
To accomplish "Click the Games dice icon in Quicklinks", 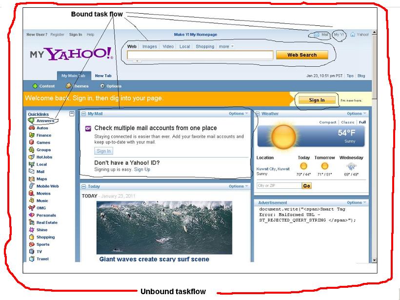I will (x=31, y=142).
